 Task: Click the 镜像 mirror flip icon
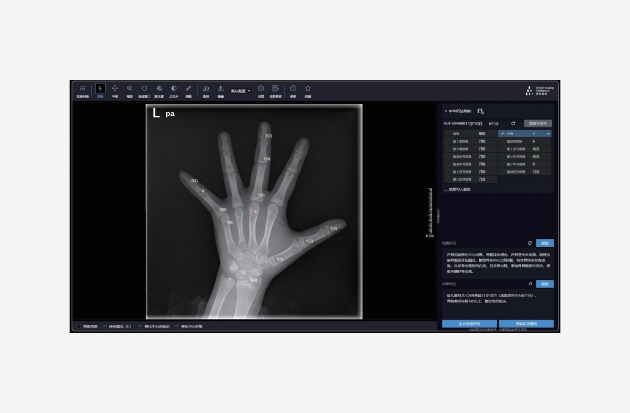click(x=221, y=89)
